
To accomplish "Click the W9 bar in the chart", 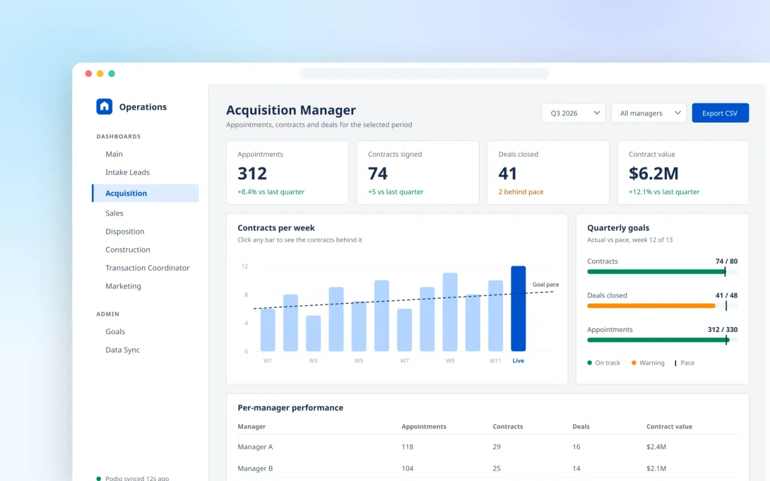I will click(450, 312).
